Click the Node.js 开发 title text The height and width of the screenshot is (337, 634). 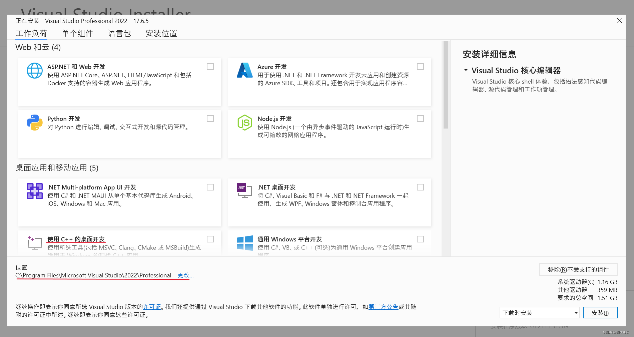274,119
